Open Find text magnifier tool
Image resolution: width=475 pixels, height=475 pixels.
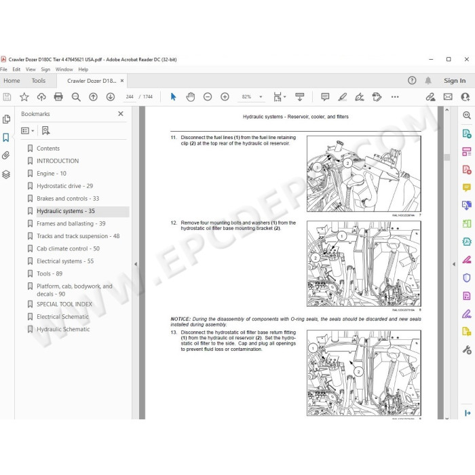pos(76,97)
